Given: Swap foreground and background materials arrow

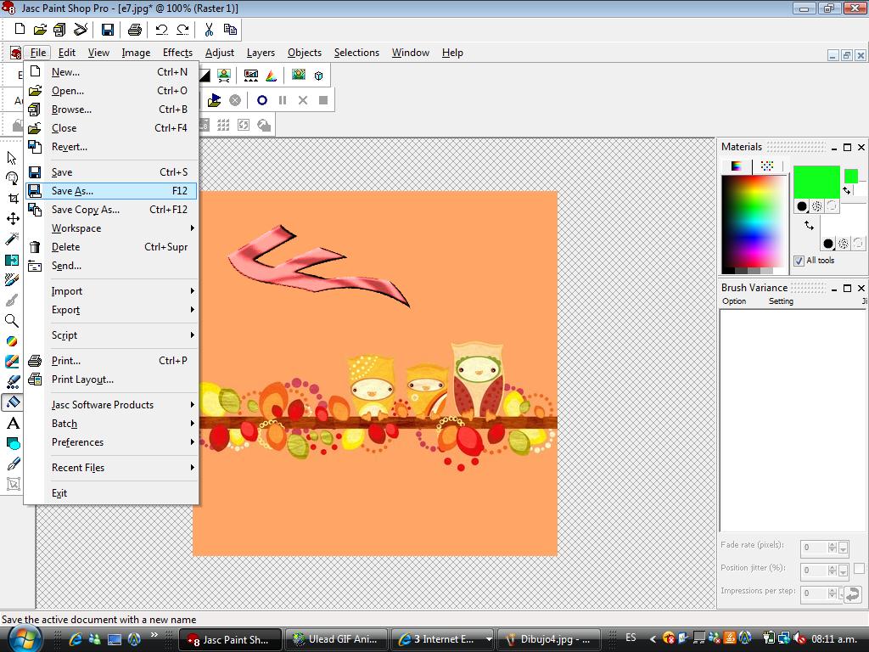Looking at the screenshot, I should pos(809,225).
